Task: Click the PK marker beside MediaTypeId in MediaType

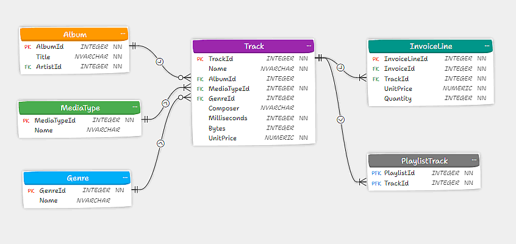Action: [26, 121]
